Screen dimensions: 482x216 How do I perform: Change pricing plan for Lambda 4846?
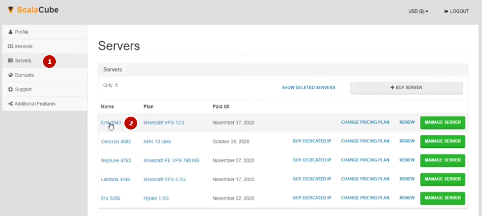(x=365, y=179)
